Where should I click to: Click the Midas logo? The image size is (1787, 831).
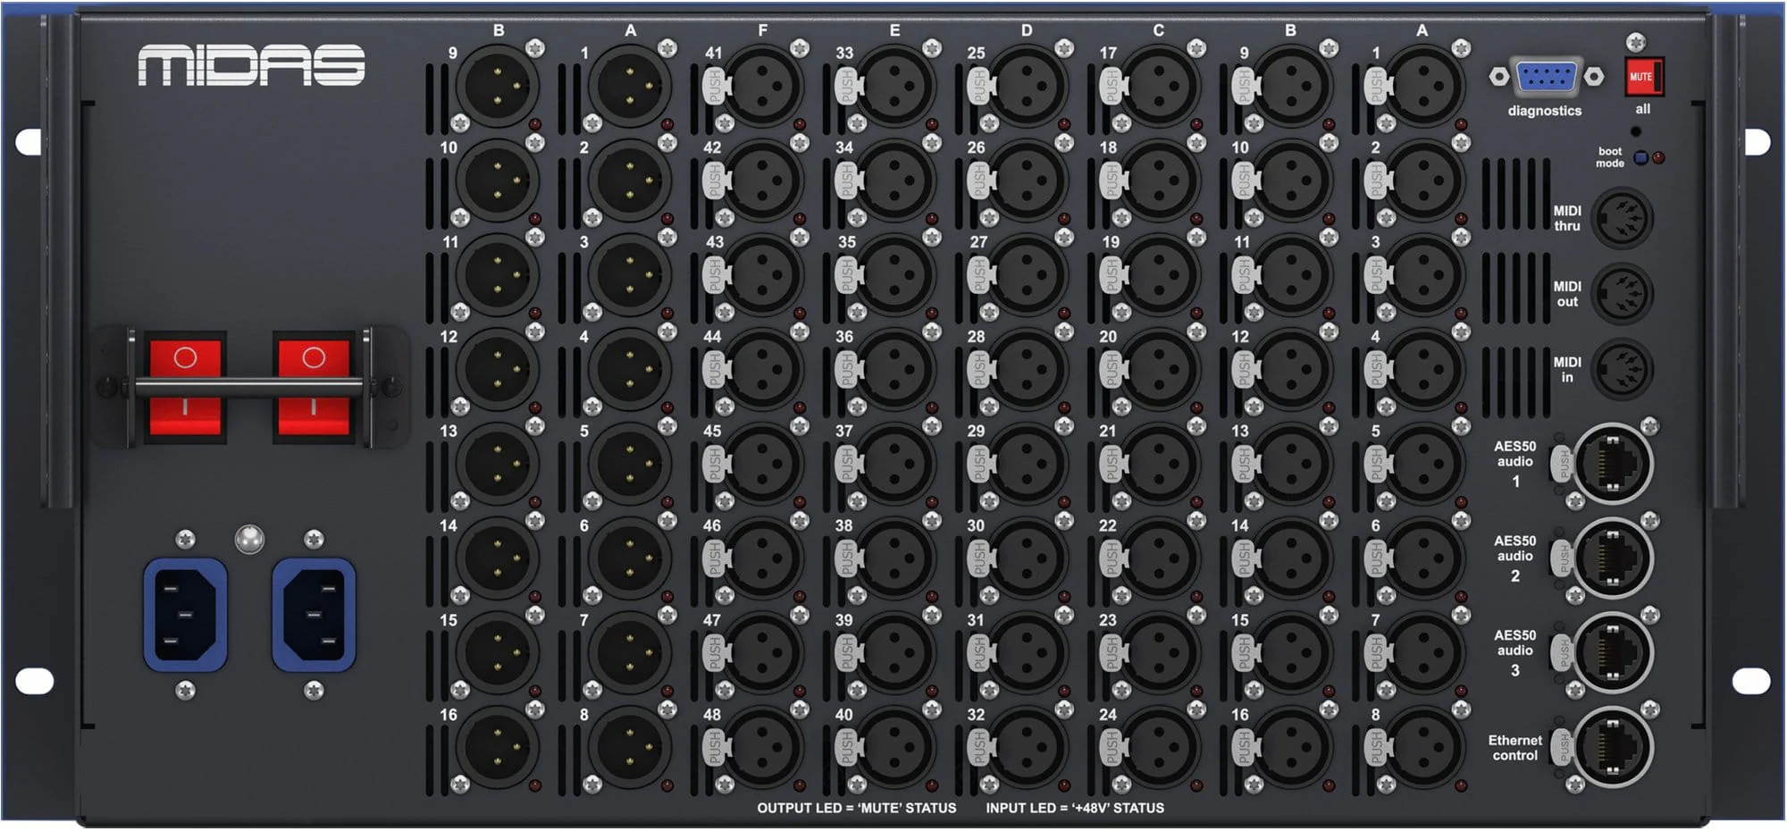[x=251, y=65]
